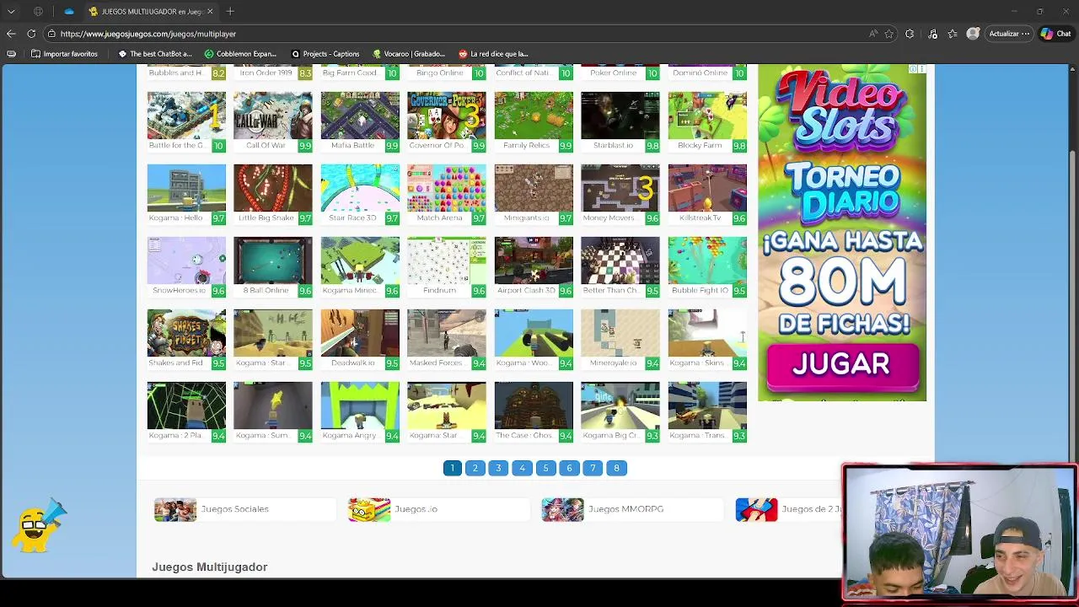Add page to favorites with star icon
The width and height of the screenshot is (1079, 607).
(x=888, y=34)
